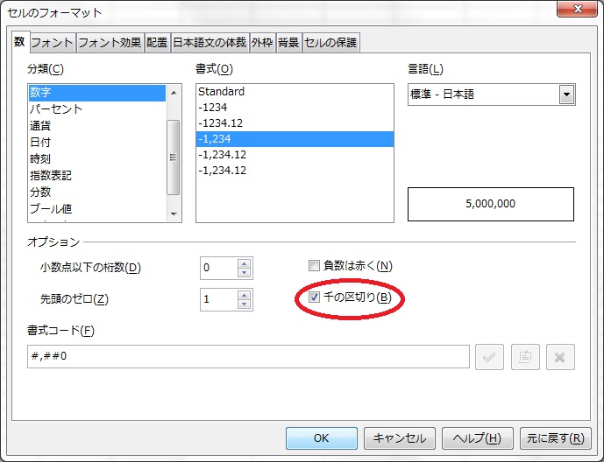Screen dimensions: 604x462
Task: Open the 外枠 tab
Action: (262, 43)
